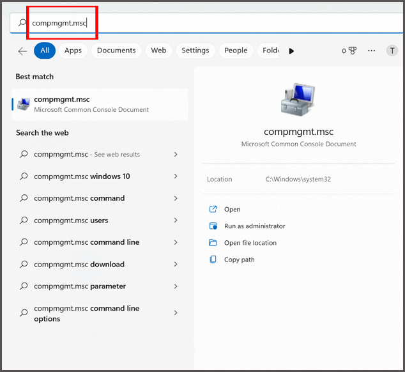Choose Copy path
Viewport: 405px width, 372px height.
[239, 260]
